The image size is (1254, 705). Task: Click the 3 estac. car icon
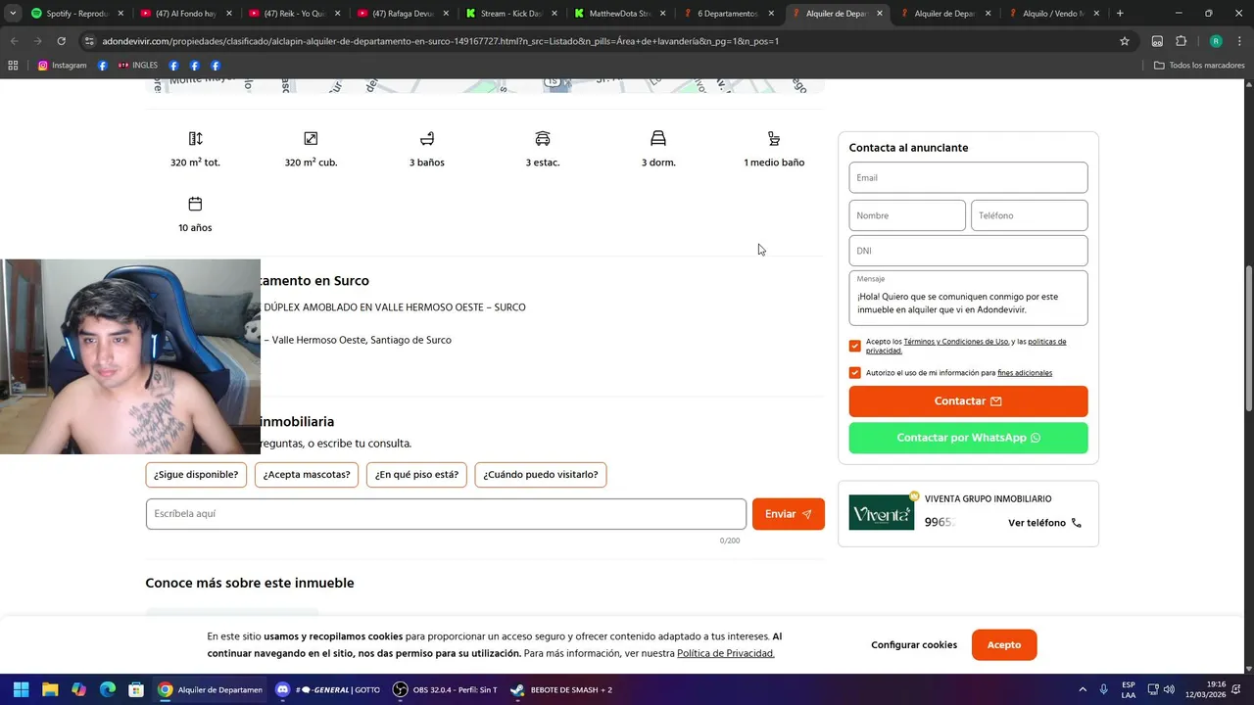pos(543,139)
